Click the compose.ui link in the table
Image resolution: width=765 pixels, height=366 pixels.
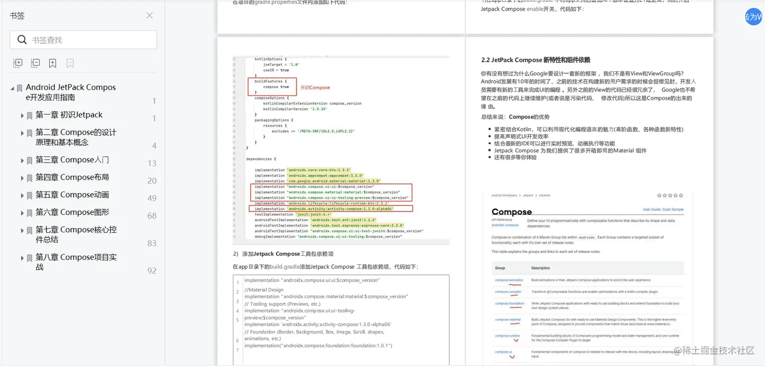tap(503, 352)
